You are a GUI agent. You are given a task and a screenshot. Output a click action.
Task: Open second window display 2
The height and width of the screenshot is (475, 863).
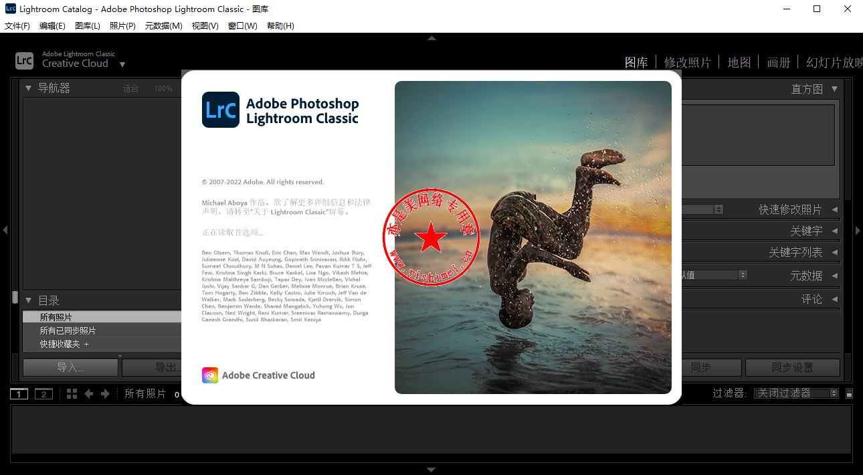point(43,394)
